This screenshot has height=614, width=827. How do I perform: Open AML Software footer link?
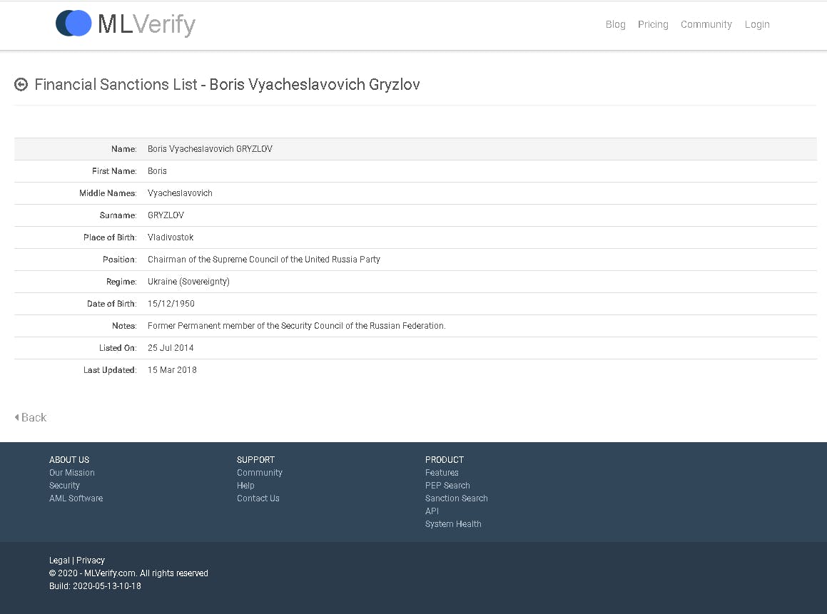point(76,498)
